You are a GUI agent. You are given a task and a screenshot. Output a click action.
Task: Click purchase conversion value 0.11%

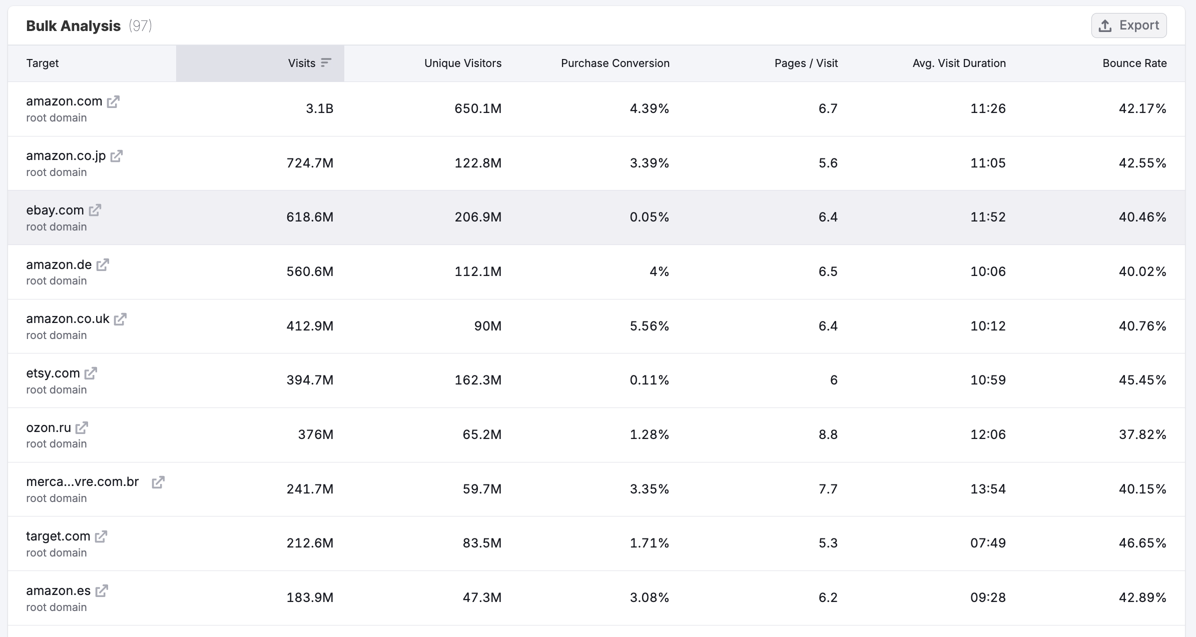[650, 380]
